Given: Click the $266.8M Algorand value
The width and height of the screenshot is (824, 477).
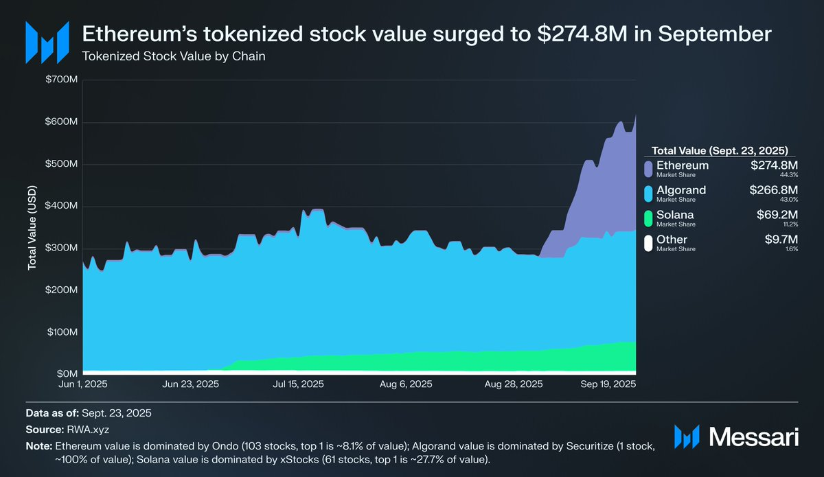Looking at the screenshot, I should pos(775,190).
